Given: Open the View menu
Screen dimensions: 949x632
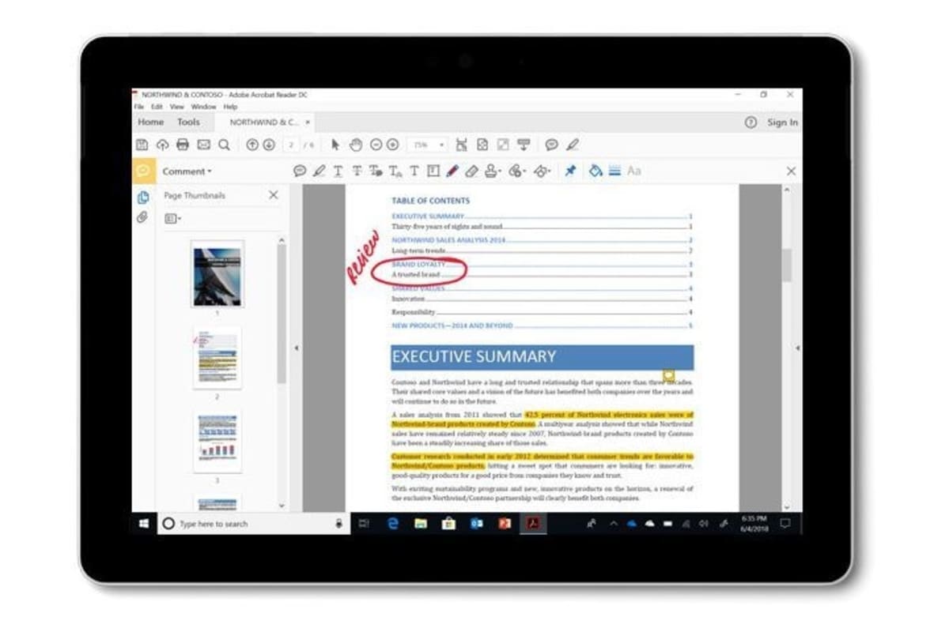Looking at the screenshot, I should coord(177,107).
